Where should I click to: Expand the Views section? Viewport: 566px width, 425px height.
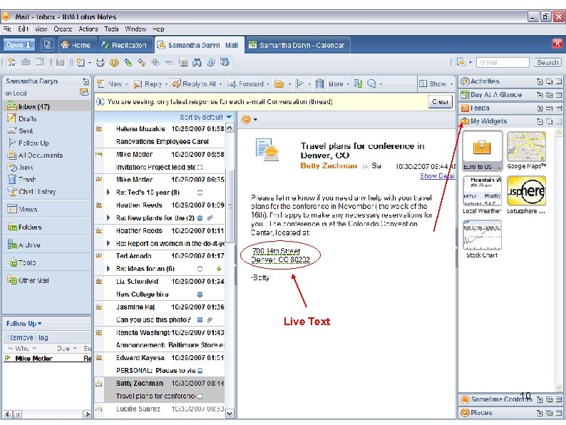[27, 209]
